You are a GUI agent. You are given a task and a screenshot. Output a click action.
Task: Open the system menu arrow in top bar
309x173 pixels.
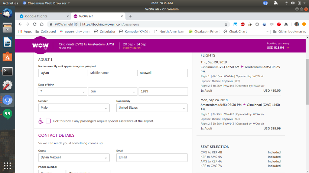point(305,3)
